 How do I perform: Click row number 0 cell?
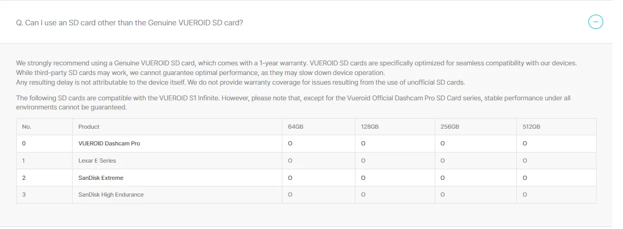[45, 143]
